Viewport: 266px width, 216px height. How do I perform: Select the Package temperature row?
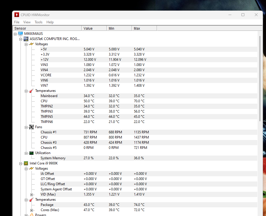149,205
